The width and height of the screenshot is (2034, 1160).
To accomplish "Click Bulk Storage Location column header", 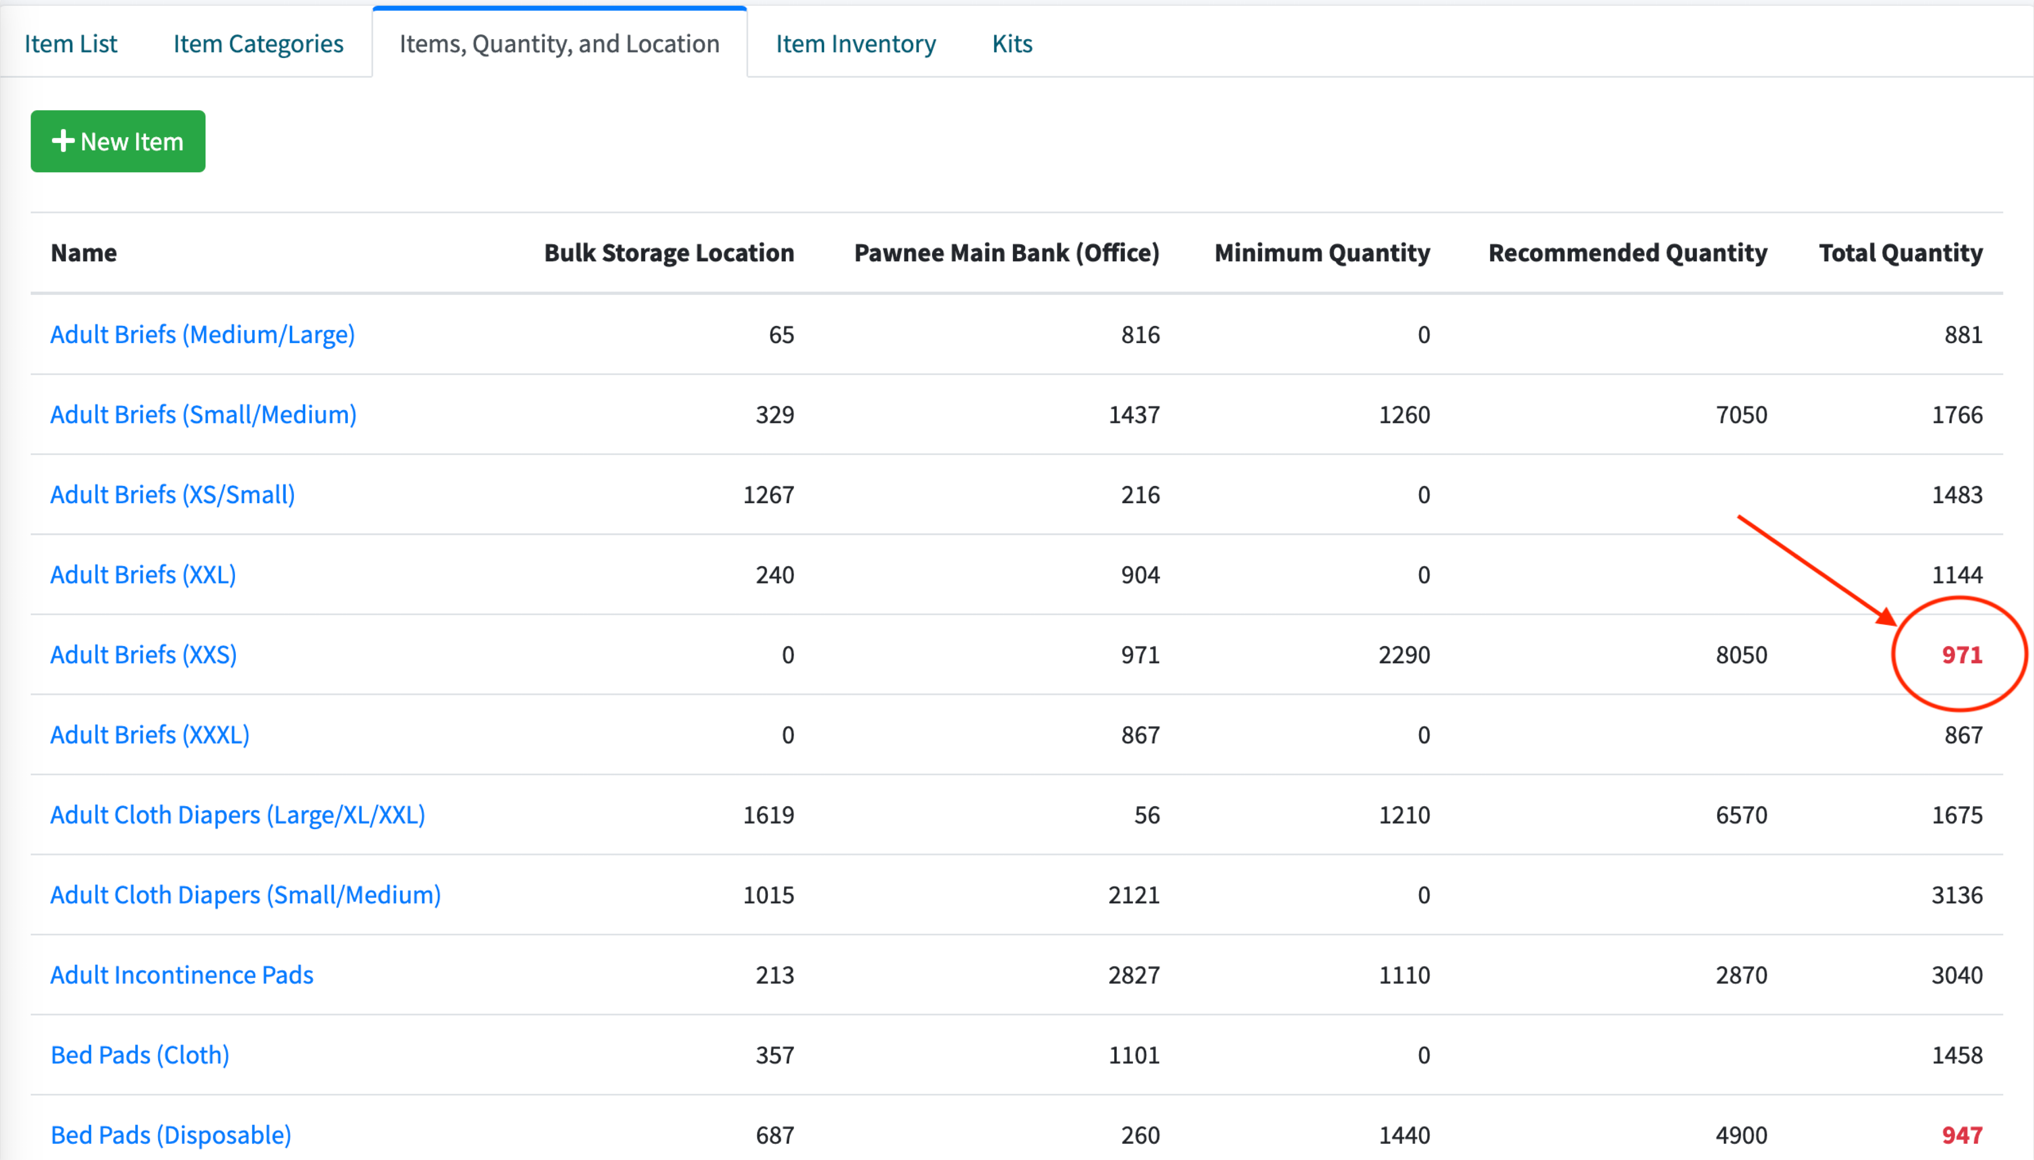I will pyautogui.click(x=669, y=253).
